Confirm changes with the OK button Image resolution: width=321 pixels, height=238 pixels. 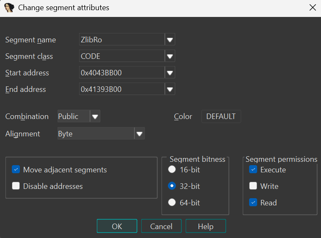click(117, 226)
